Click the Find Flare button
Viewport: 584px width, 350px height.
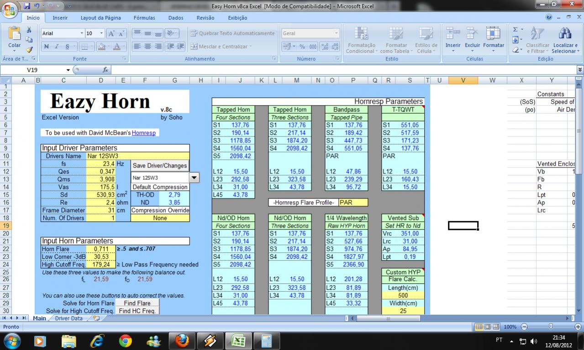coord(137,303)
